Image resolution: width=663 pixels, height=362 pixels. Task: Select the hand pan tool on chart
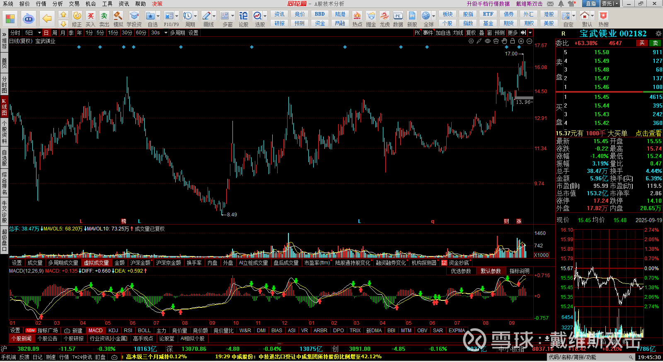point(504,41)
